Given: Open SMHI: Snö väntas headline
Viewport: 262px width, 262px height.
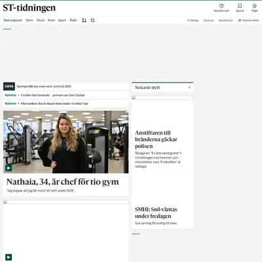Looking at the screenshot, I should click(x=156, y=213).
